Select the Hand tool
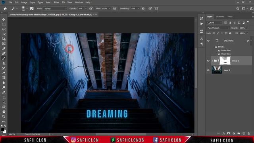 pyautogui.click(x=4, y=112)
